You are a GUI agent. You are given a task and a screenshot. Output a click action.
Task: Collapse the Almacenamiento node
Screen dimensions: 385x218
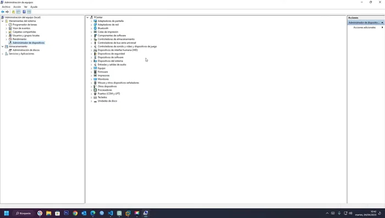pyautogui.click(x=3, y=46)
